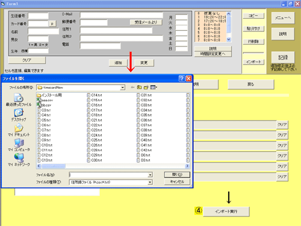Select file D3.txt
This screenshot has height=226, width=301.
click(x=143, y=160)
